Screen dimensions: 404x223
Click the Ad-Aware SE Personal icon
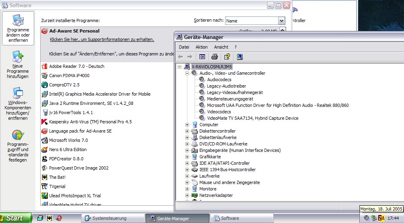[45, 31]
